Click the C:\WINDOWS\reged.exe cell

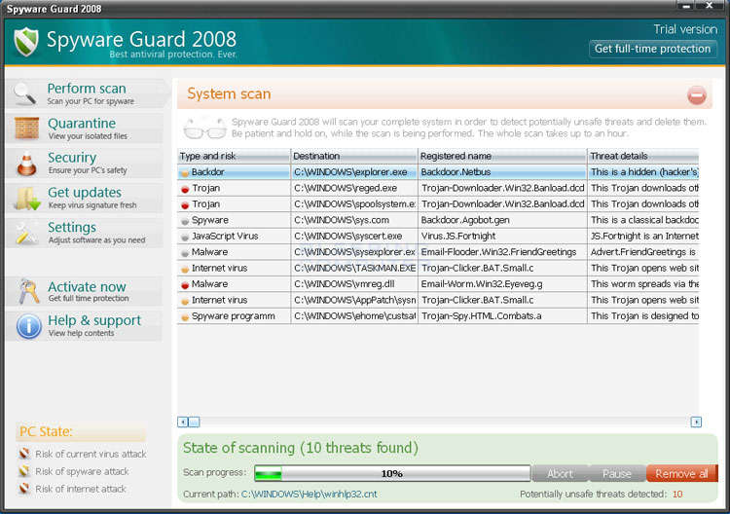point(354,188)
